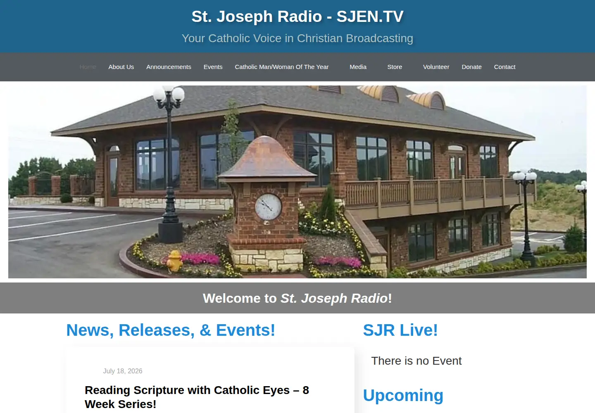Click Welcome to St. Joseph Radio banner
This screenshot has width=595, height=413.
click(x=297, y=298)
